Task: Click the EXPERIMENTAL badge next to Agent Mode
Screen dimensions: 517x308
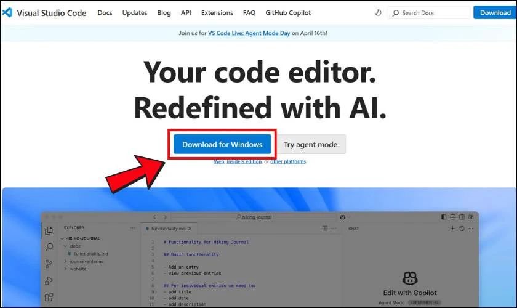Action: click(424, 302)
